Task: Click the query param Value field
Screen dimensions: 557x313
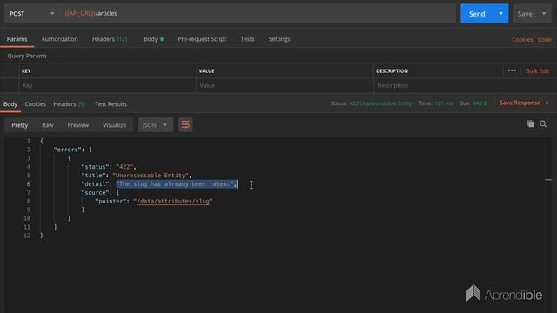Action: click(x=285, y=85)
